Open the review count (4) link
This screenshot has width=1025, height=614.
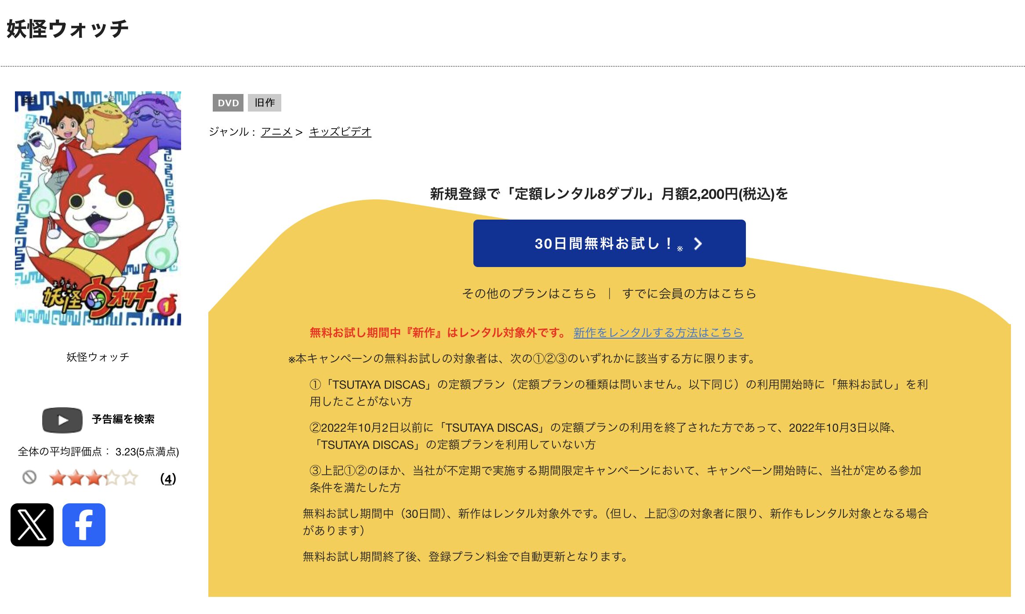(168, 478)
